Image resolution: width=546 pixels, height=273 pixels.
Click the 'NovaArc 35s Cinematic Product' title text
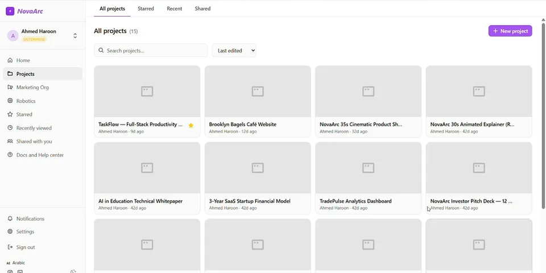[x=361, y=125]
